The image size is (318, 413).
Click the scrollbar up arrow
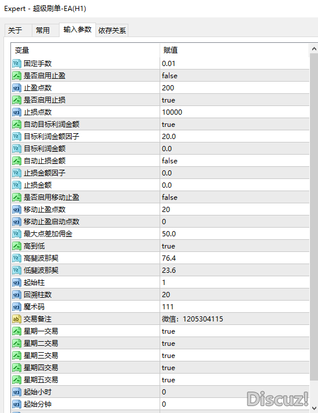pyautogui.click(x=314, y=49)
